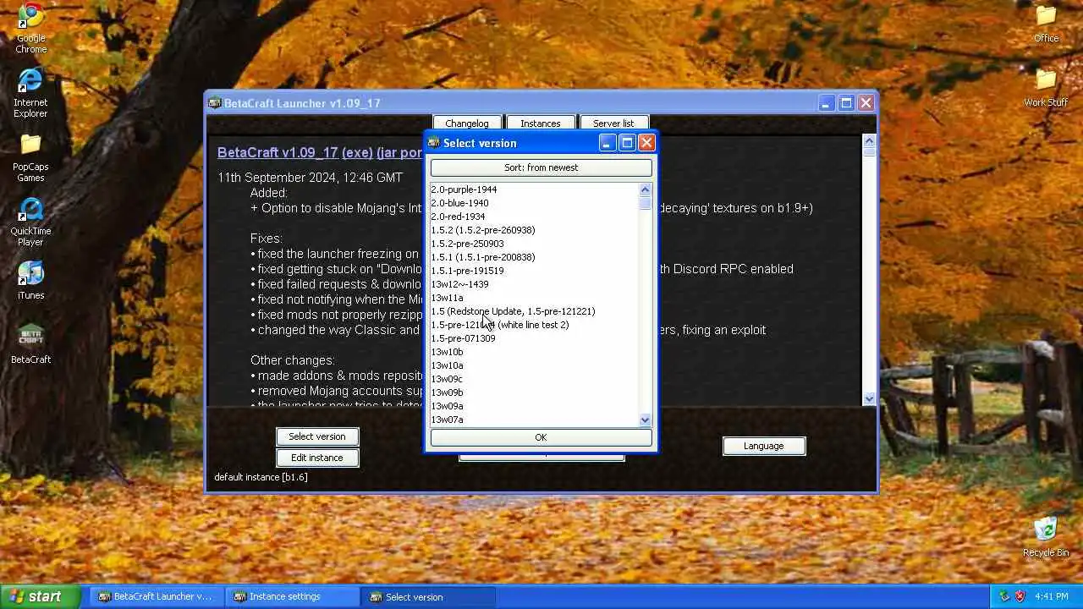The height and width of the screenshot is (609, 1083).
Task: Click the Select version dialog title icon
Action: click(x=434, y=143)
